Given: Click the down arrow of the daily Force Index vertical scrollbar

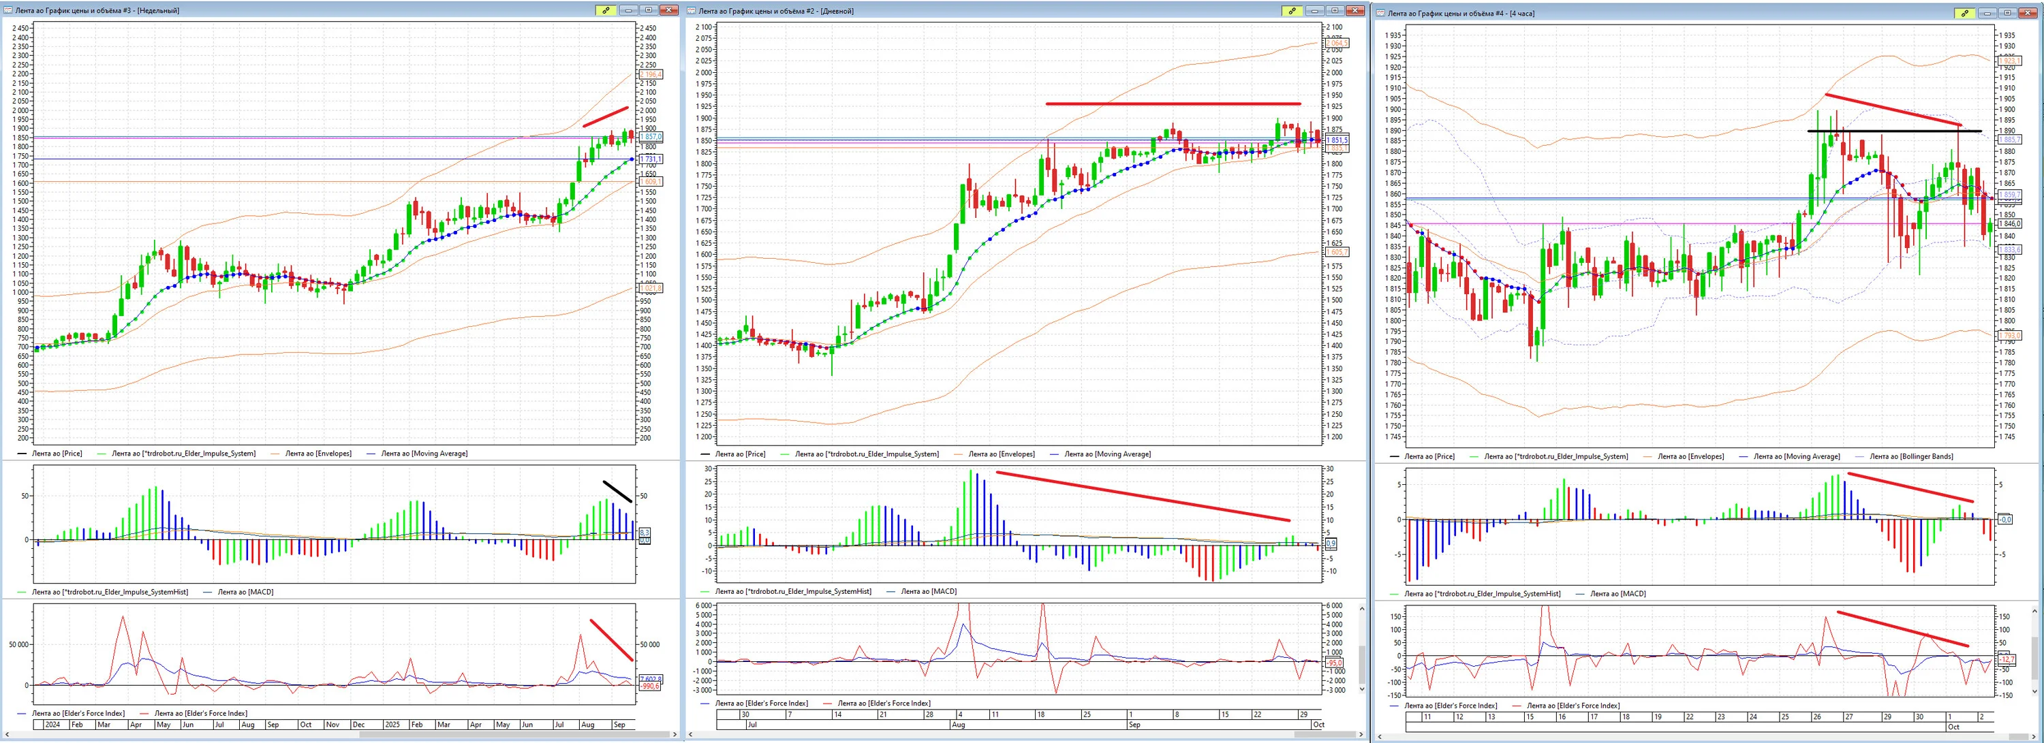Looking at the screenshot, I should point(1363,690).
